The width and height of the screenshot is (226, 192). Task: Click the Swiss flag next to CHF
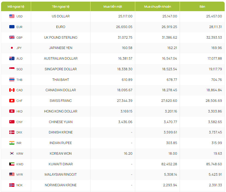pos(12,101)
